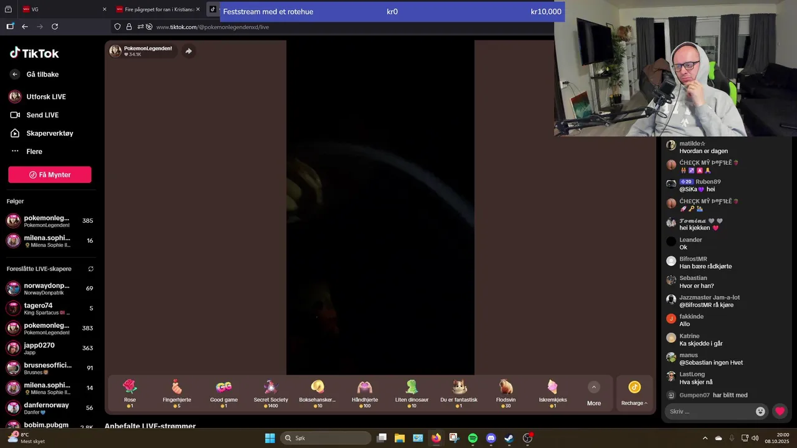Refresh the Foreslåtte LIVE-skapere list
This screenshot has width=797, height=448.
tap(90, 269)
